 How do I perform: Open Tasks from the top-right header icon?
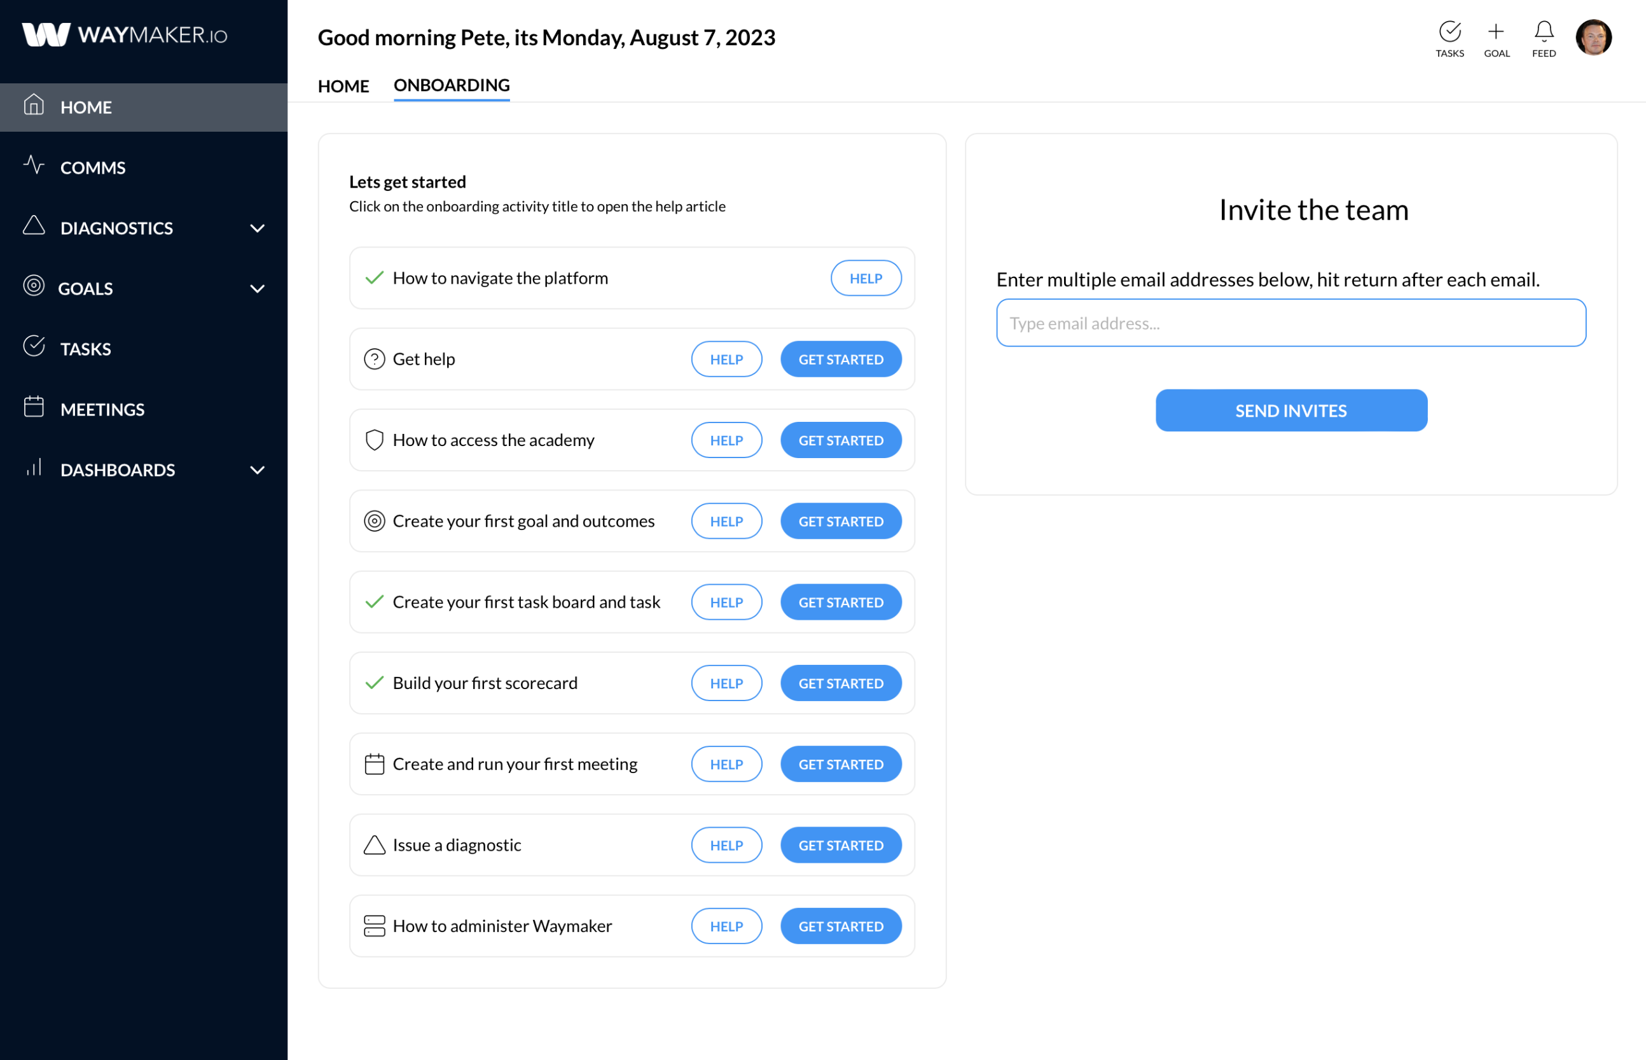[x=1449, y=39]
